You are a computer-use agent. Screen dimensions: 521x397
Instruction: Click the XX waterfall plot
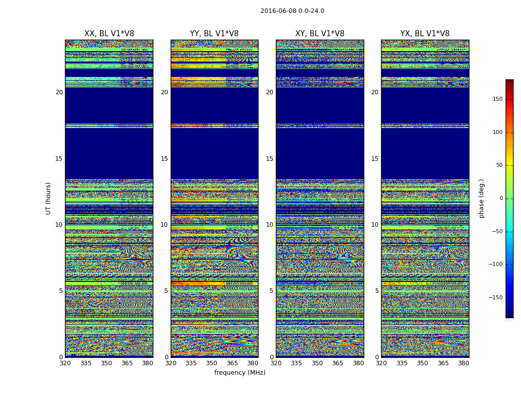pos(109,198)
